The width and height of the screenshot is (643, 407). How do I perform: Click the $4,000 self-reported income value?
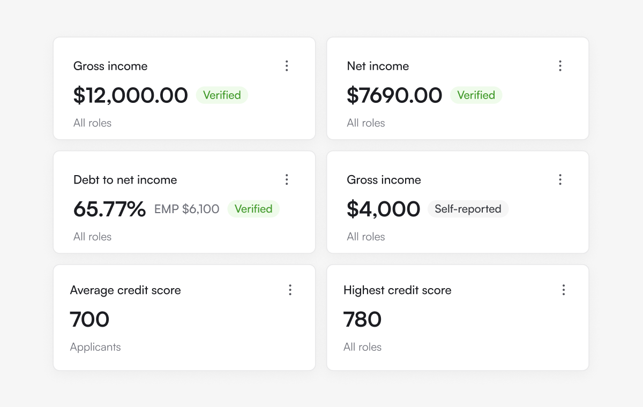(383, 209)
